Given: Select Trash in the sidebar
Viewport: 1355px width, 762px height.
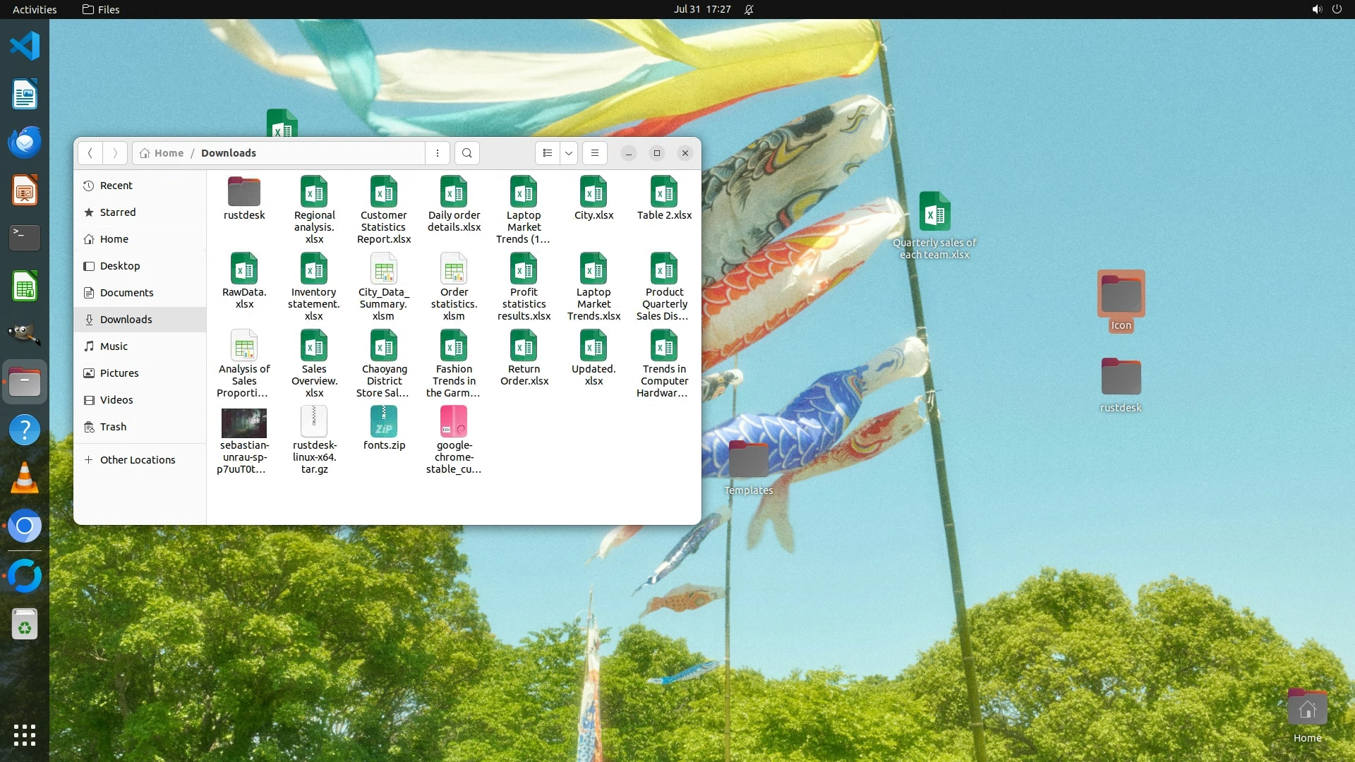Looking at the screenshot, I should (x=113, y=427).
